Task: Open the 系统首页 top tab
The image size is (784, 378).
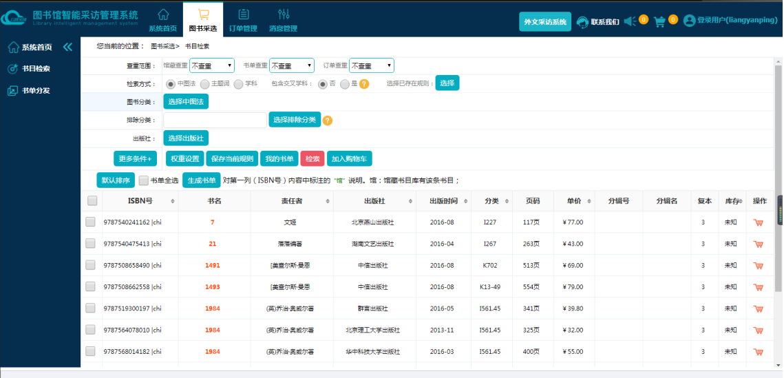Action: (163, 19)
